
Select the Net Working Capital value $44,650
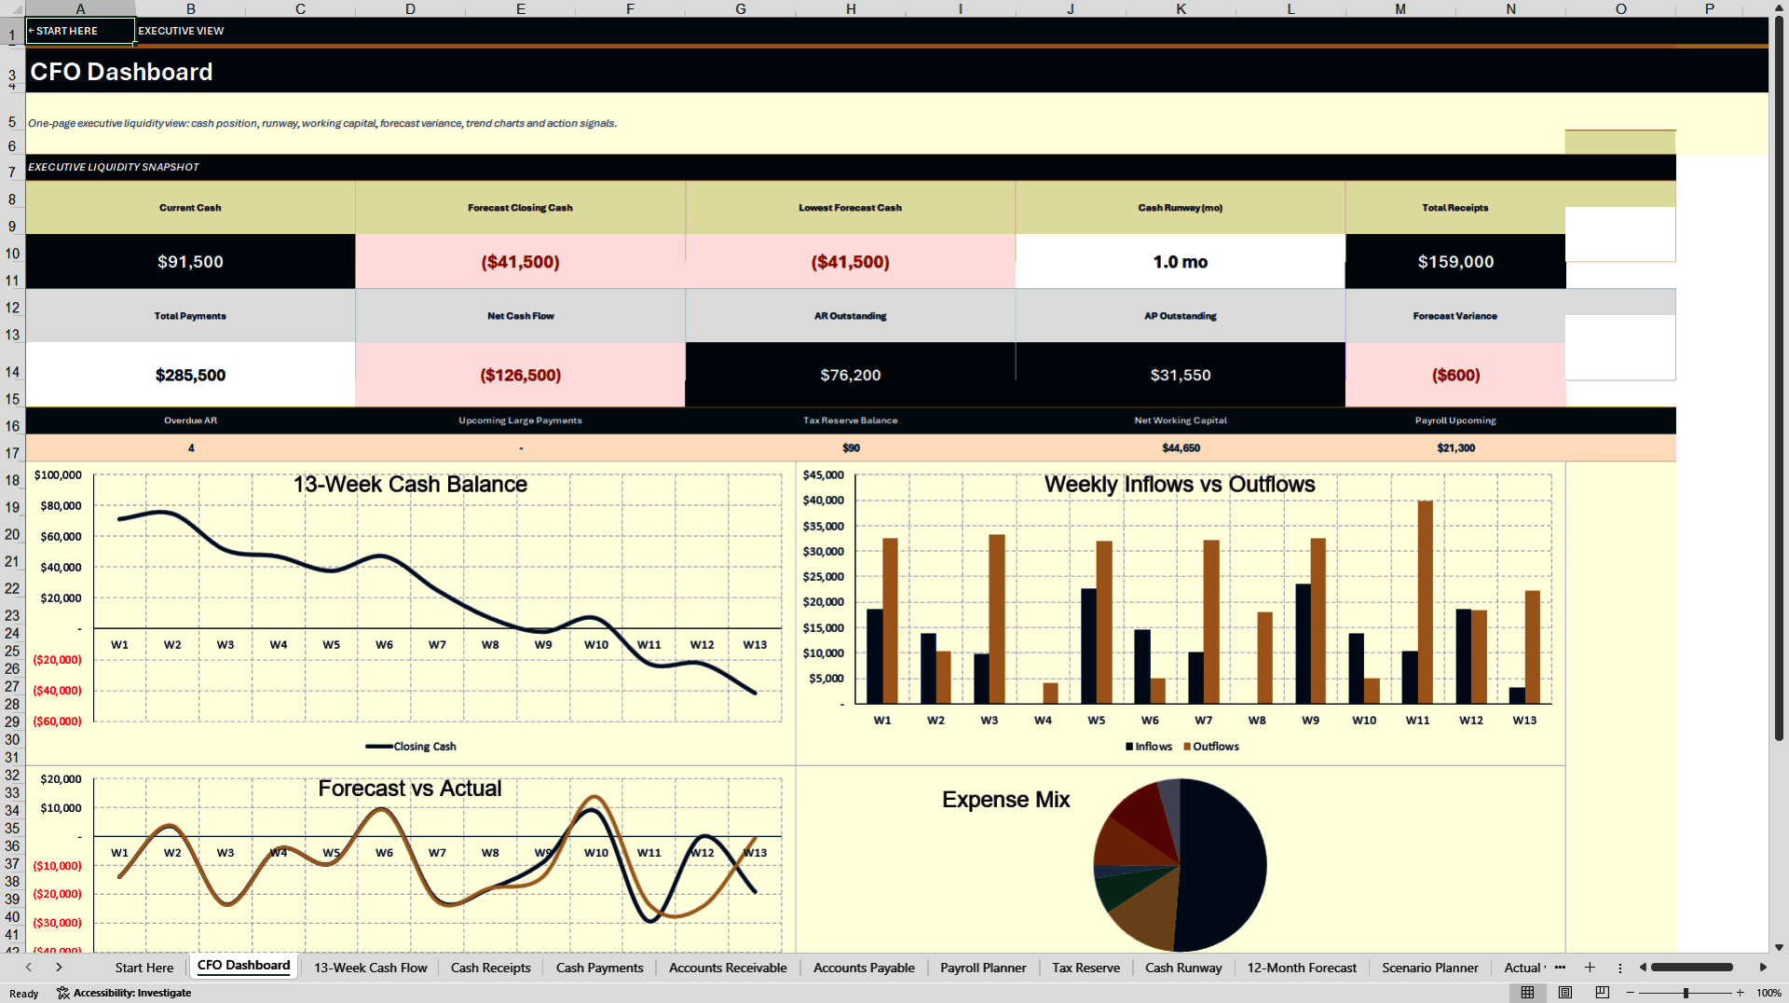click(x=1181, y=448)
